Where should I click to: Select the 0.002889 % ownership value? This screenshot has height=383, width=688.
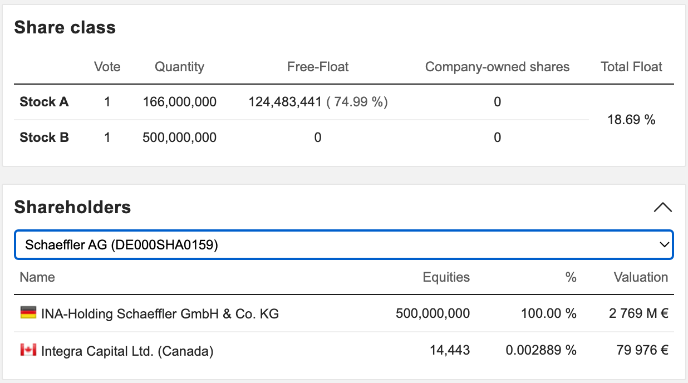coord(541,351)
